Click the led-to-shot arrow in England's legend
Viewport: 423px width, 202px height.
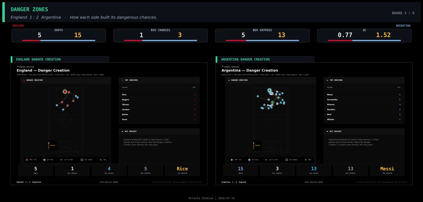pos(61,160)
